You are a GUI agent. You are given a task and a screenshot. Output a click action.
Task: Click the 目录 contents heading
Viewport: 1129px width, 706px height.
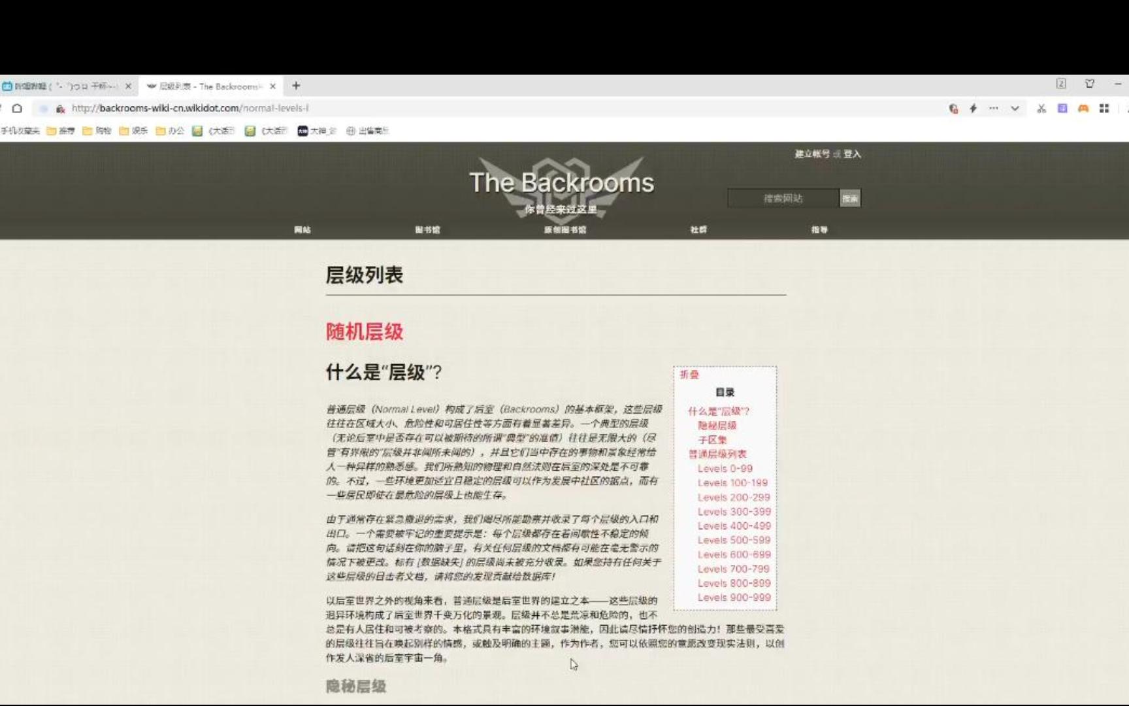point(725,392)
